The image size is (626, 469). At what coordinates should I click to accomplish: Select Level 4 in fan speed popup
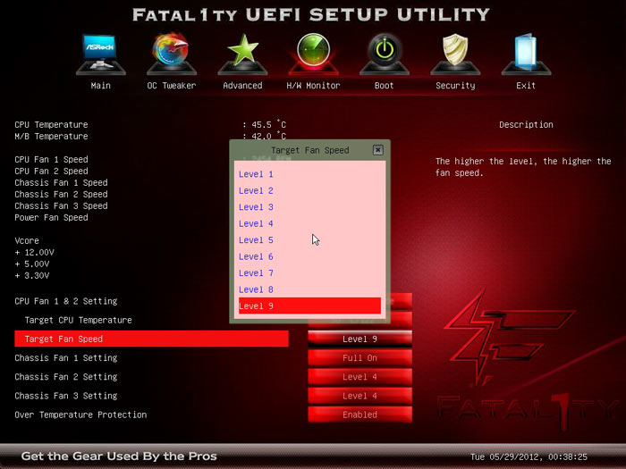pos(309,223)
